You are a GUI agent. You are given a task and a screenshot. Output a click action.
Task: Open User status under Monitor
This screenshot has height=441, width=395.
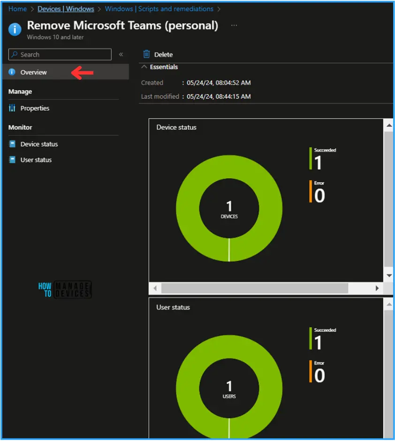[36, 160]
